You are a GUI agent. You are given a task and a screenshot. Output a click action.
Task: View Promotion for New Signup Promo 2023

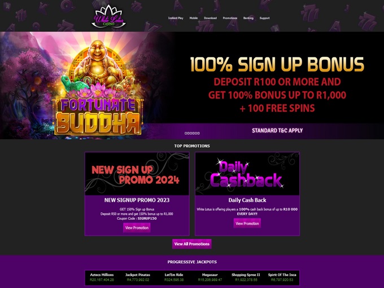pos(137,228)
